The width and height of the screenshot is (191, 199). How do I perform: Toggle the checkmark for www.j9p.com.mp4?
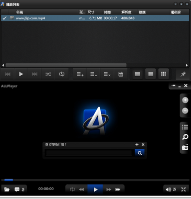(x=4, y=18)
